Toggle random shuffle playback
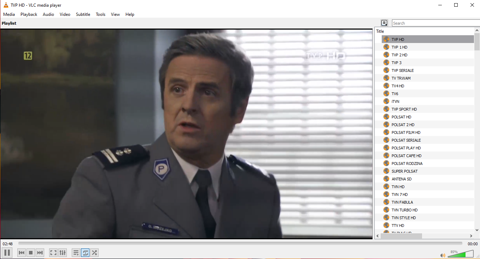 coord(94,253)
